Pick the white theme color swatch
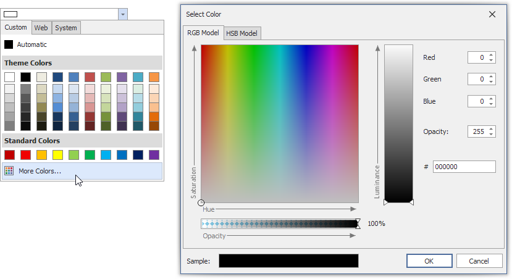The image size is (512, 279). pyautogui.click(x=9, y=77)
